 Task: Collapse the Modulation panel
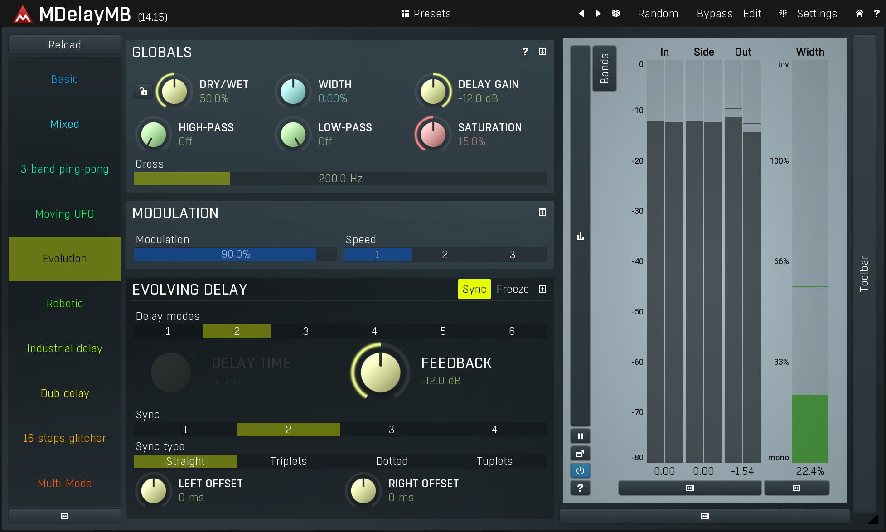[x=542, y=213]
